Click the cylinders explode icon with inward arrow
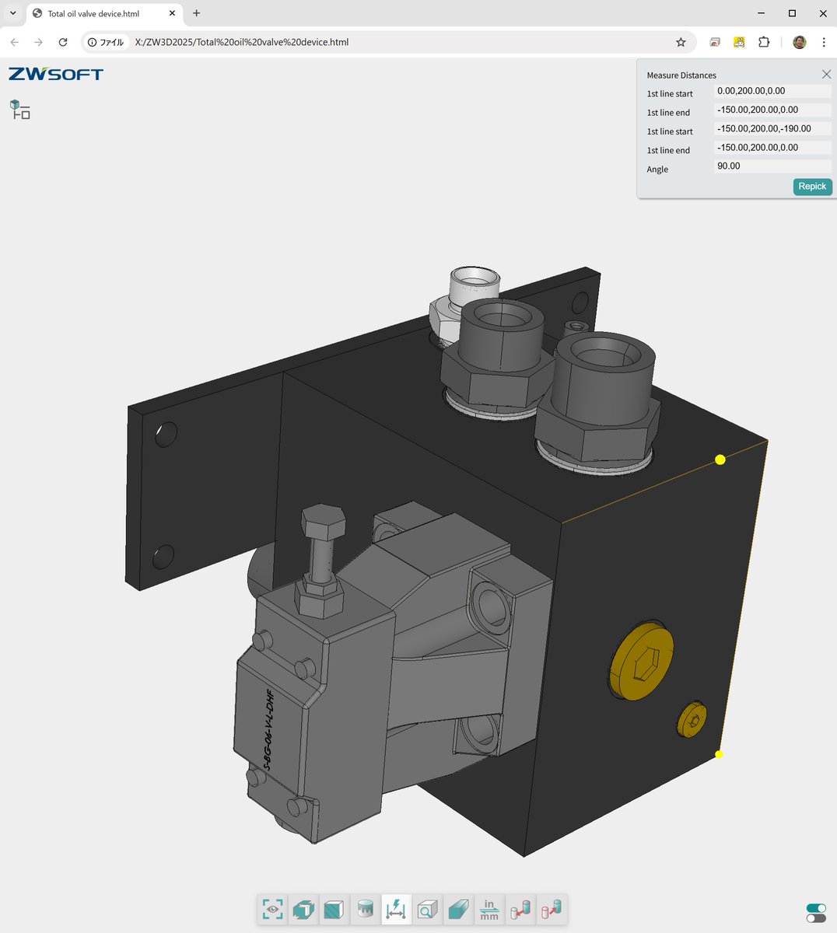 pyautogui.click(x=520, y=909)
